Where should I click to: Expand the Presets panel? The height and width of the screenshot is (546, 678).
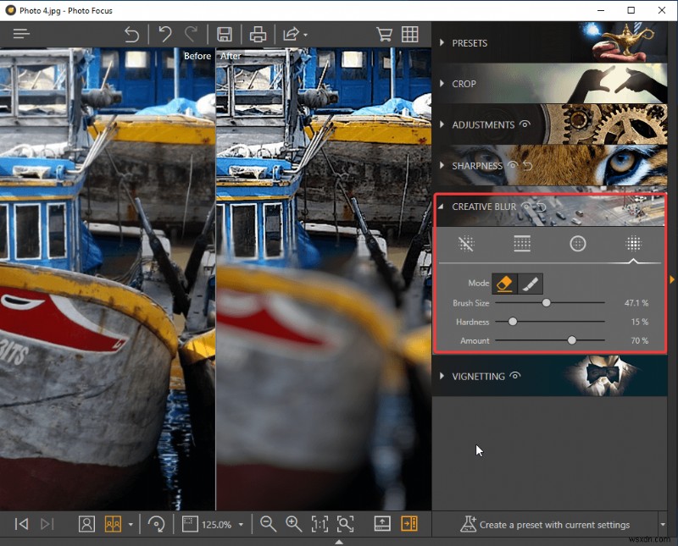coord(442,42)
